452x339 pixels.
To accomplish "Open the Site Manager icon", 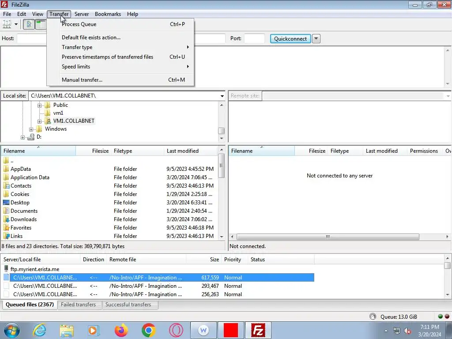I will click(x=7, y=24).
